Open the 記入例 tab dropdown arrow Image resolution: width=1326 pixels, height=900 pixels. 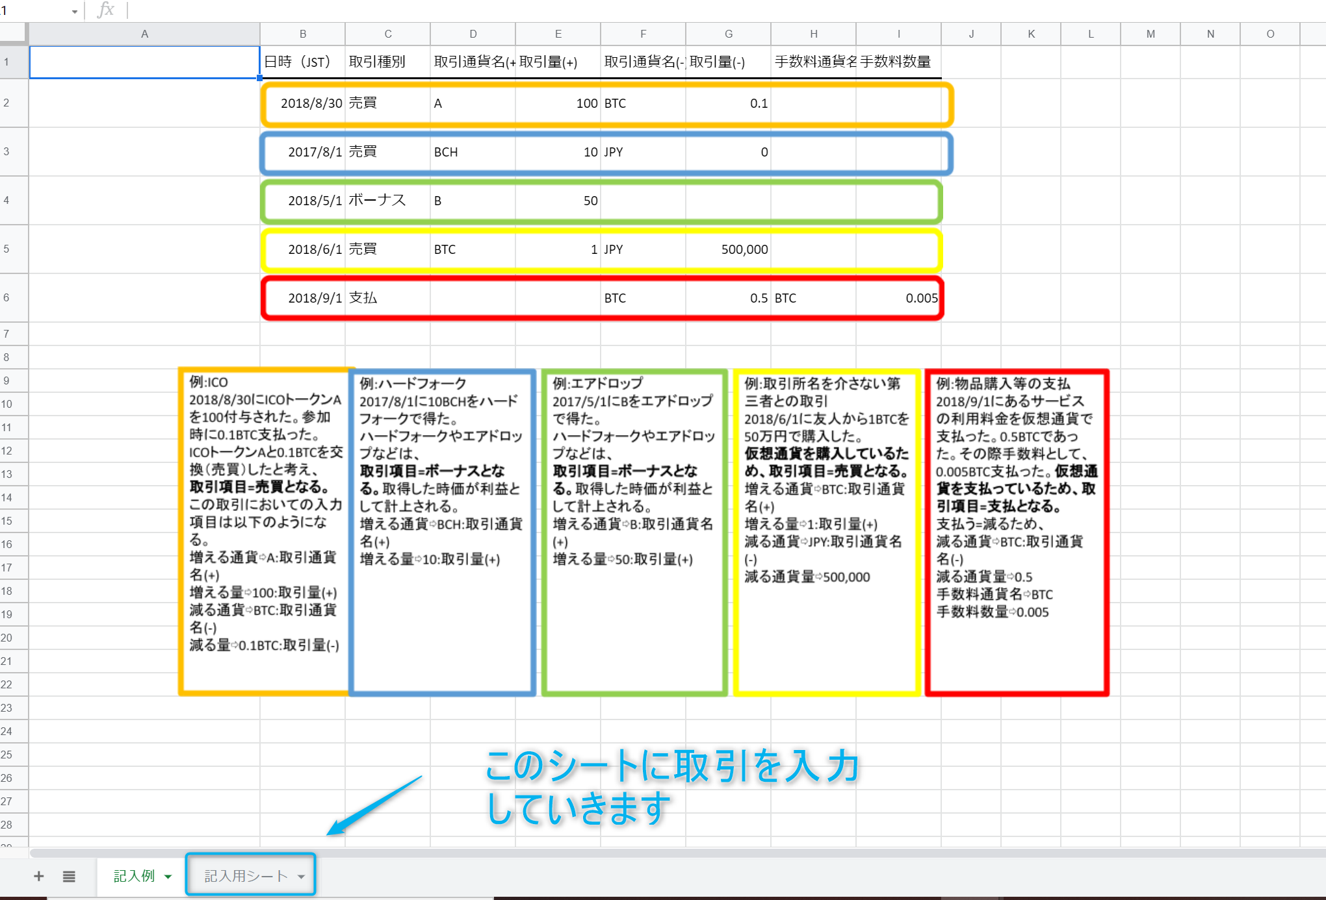[x=168, y=877]
